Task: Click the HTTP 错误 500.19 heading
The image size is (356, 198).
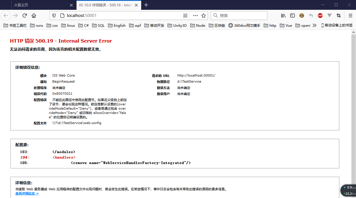Action: 61,41
